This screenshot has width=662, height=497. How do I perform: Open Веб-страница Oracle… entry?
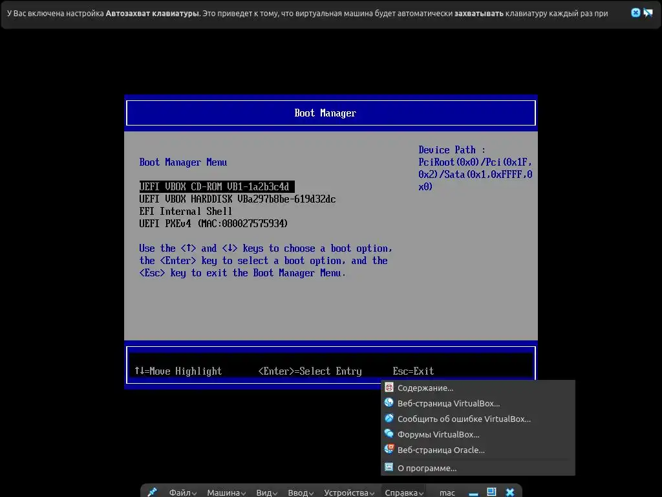(x=478, y=450)
